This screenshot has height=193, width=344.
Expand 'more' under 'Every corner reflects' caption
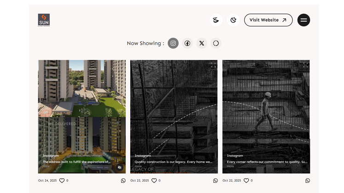point(230,166)
